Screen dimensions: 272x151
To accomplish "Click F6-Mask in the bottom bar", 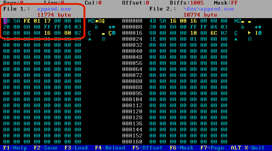I will click(x=182, y=148).
